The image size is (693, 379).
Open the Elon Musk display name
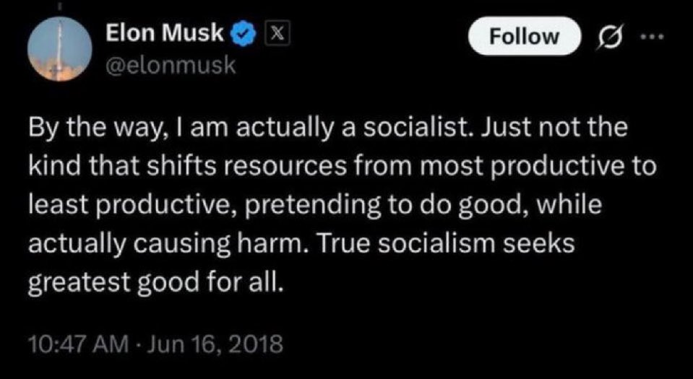[165, 32]
